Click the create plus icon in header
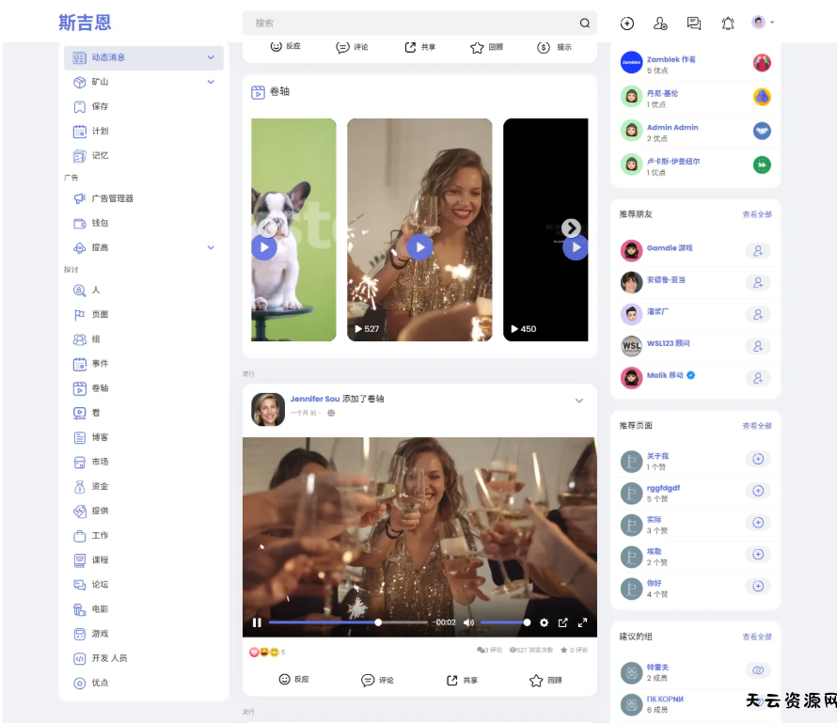Screen dimensions: 837x724 627,24
